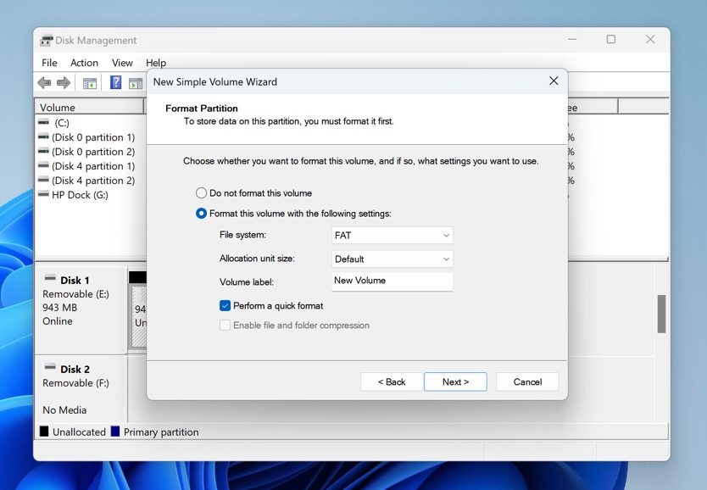Select the (C:) volume drive icon
Screen dimensions: 707x490
(x=42, y=122)
